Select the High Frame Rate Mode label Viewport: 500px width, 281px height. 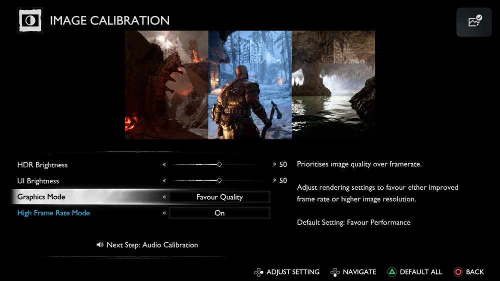(53, 213)
